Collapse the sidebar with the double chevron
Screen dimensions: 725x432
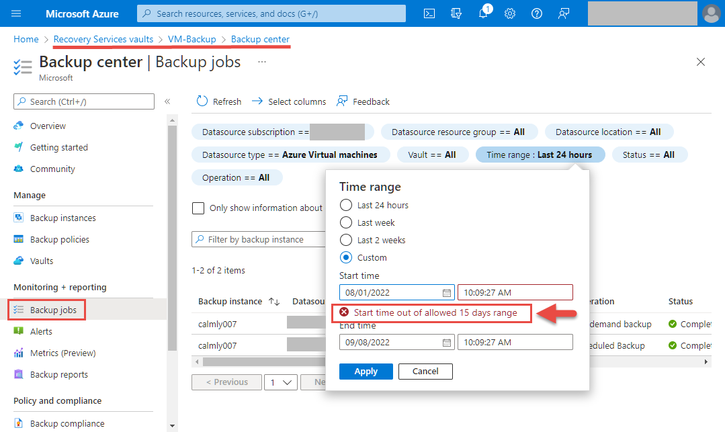pyautogui.click(x=167, y=101)
